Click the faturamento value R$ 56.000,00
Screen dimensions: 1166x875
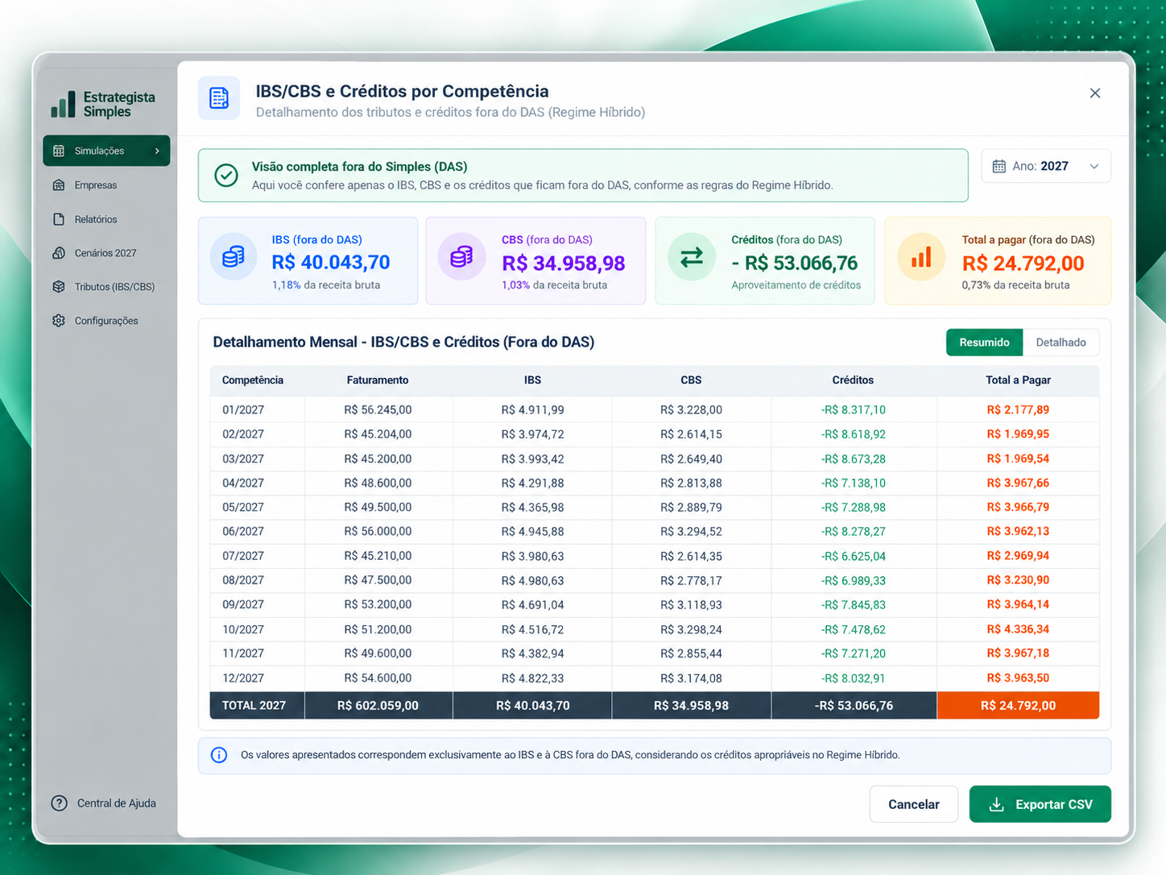point(378,532)
